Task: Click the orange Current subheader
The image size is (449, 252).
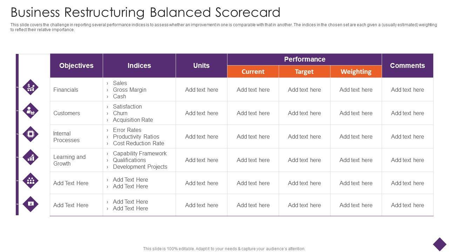Action: (253, 71)
